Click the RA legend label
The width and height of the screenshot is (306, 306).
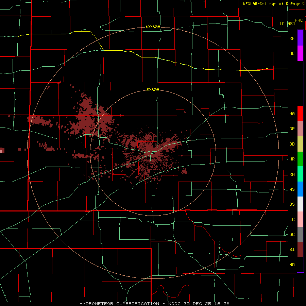[x=292, y=174]
